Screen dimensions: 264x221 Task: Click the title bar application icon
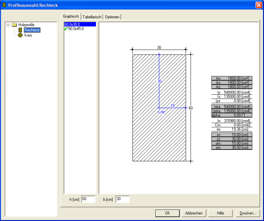pos(4,5)
